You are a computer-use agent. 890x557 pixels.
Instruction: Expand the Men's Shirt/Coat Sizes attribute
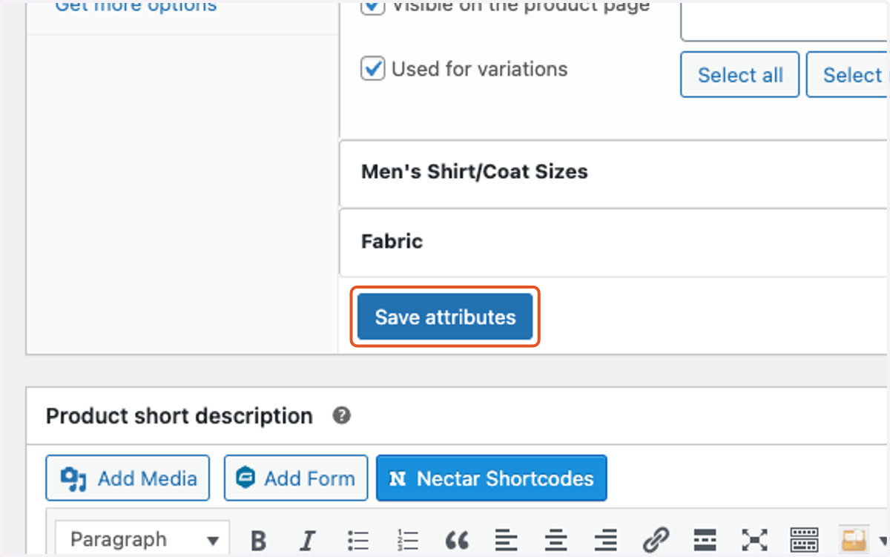614,172
